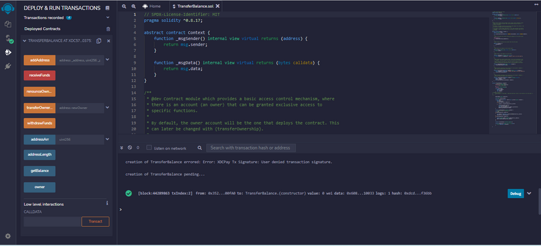Toggle the listen on network checkbox
Viewport: 541px width, 246px height.
click(149, 148)
